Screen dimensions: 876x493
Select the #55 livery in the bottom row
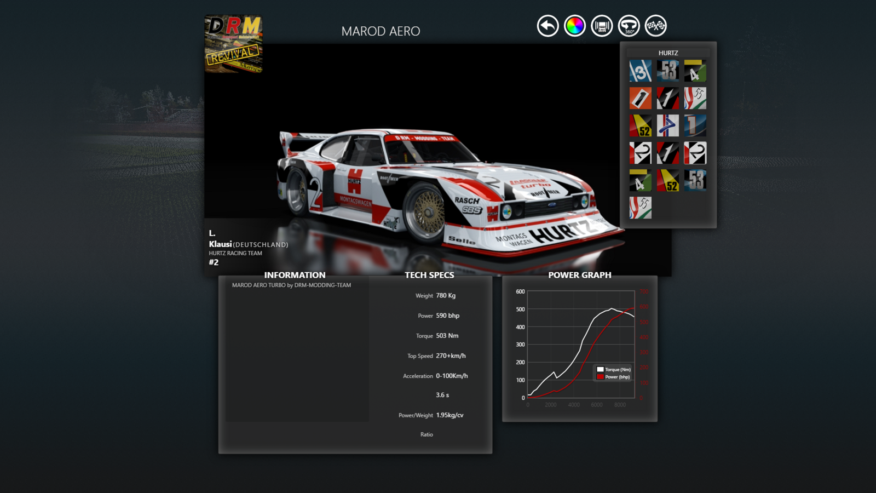click(641, 208)
